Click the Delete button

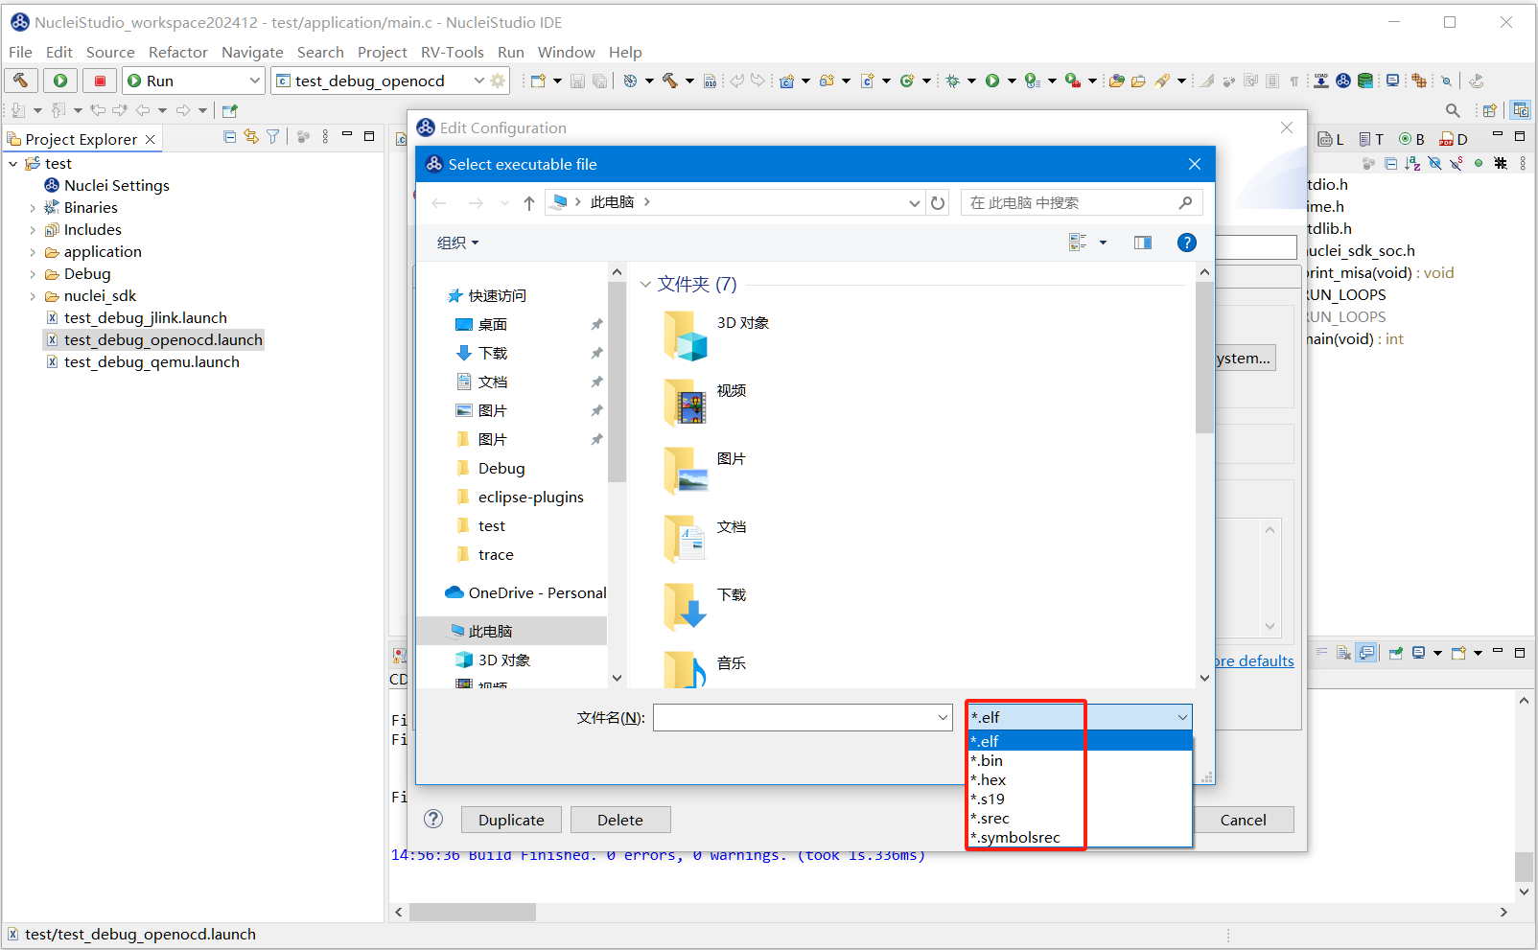619,820
